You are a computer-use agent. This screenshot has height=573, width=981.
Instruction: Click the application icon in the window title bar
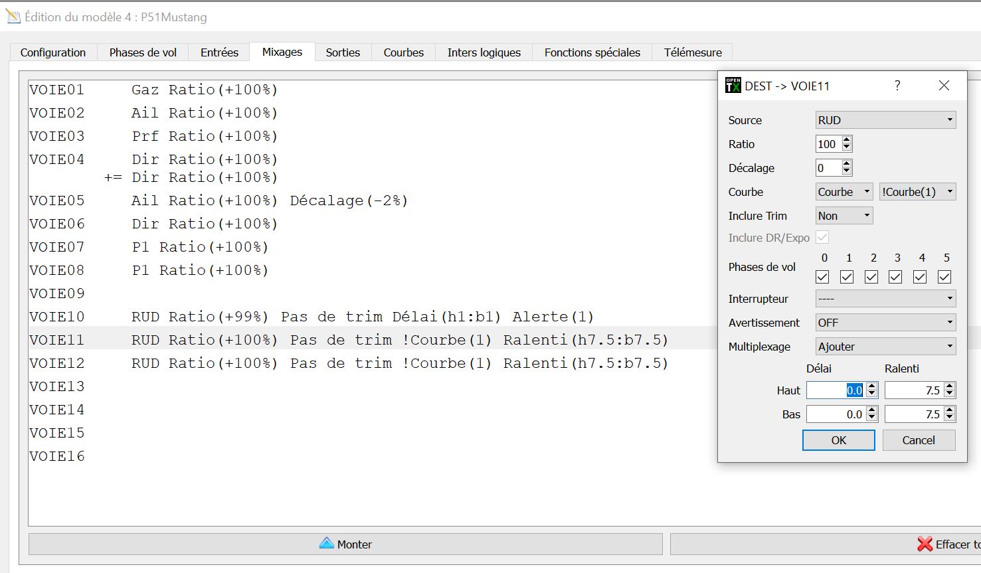[12, 17]
